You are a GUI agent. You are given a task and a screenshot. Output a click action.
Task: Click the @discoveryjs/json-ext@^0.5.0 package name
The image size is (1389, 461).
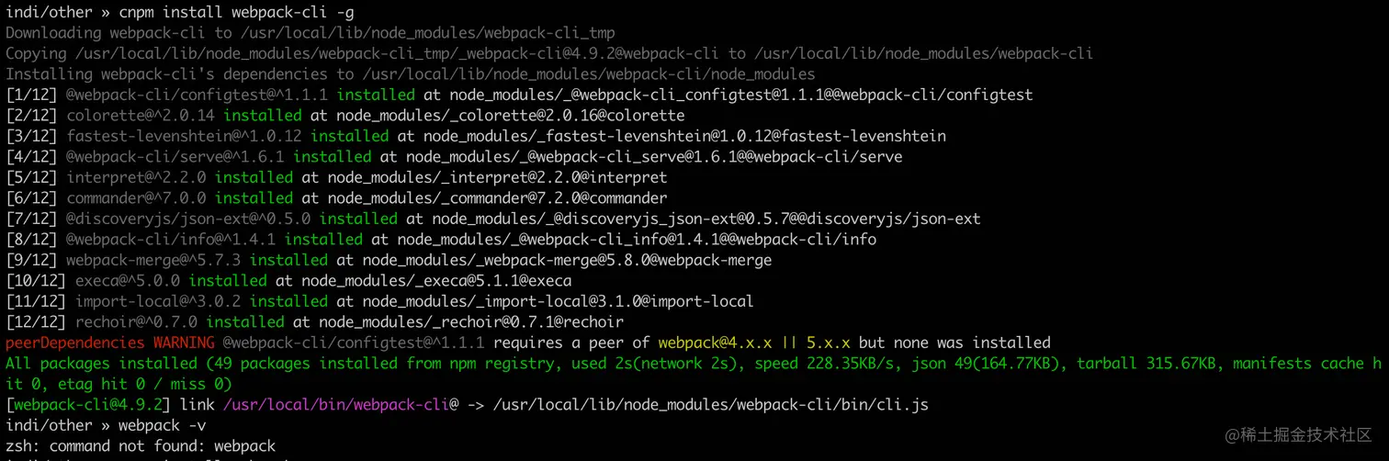coord(188,219)
